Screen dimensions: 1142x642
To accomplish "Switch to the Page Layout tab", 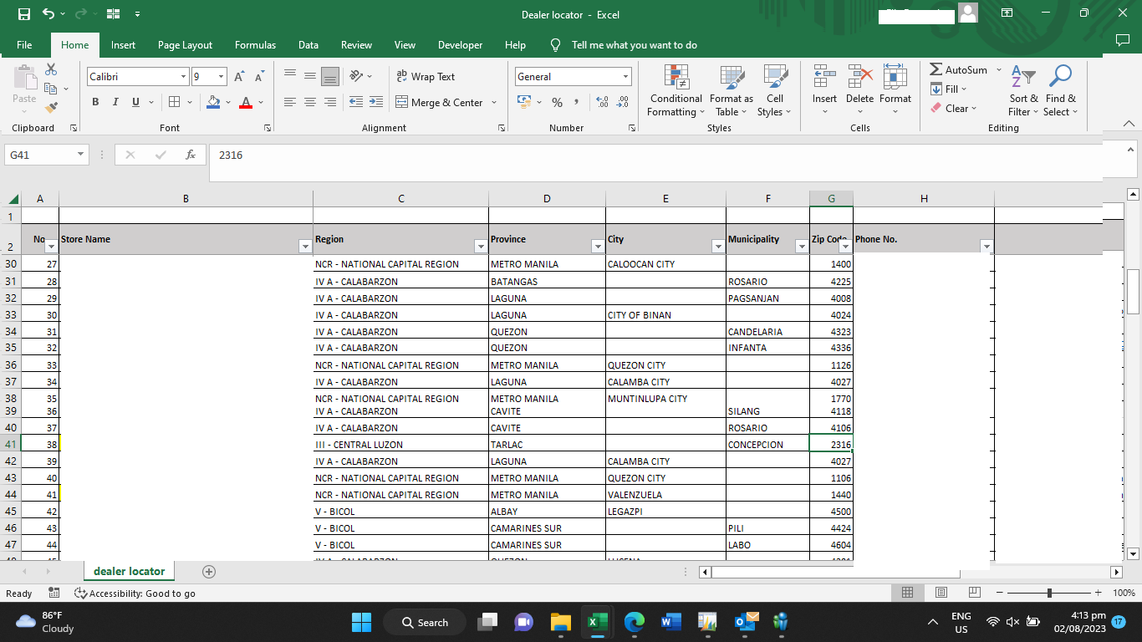I will click(185, 45).
